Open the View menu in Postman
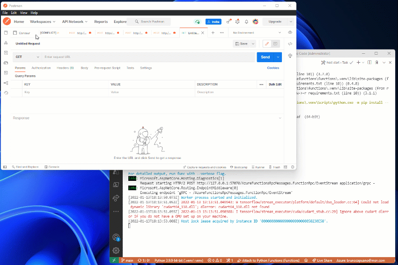This screenshot has width=398, height=265. 23,13
